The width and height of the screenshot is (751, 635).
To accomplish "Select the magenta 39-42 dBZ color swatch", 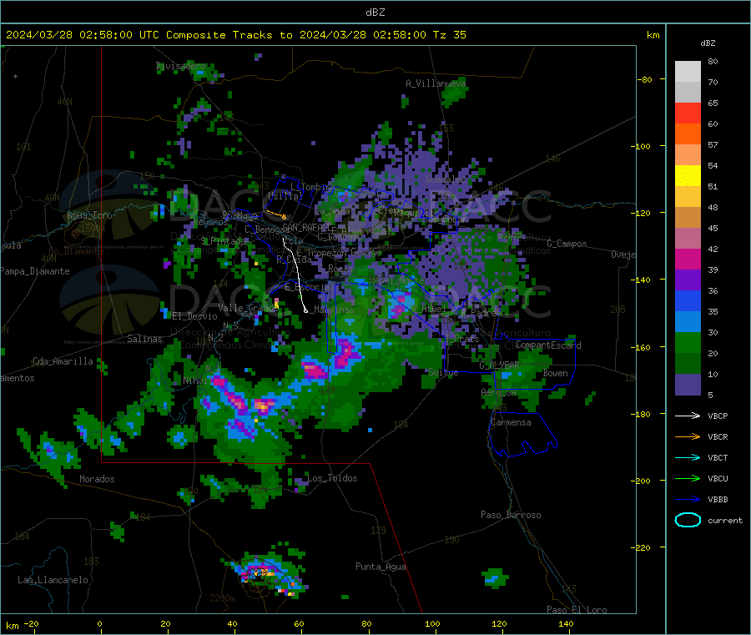I will coord(688,259).
